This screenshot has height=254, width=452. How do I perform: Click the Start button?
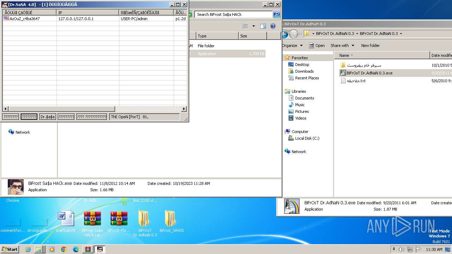10,249
